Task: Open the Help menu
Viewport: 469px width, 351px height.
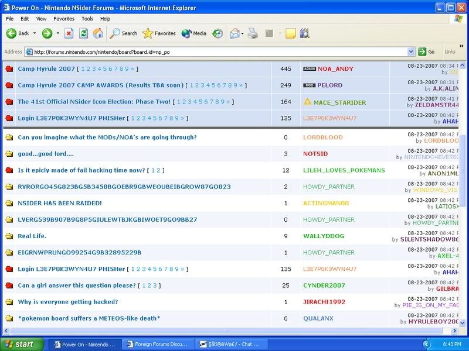Action: pos(105,19)
